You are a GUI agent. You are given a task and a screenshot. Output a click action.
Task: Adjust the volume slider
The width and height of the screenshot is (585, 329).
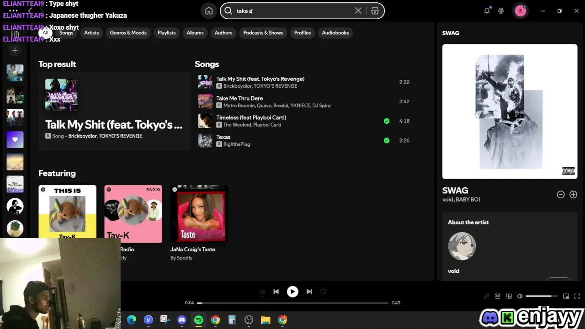pos(542,296)
